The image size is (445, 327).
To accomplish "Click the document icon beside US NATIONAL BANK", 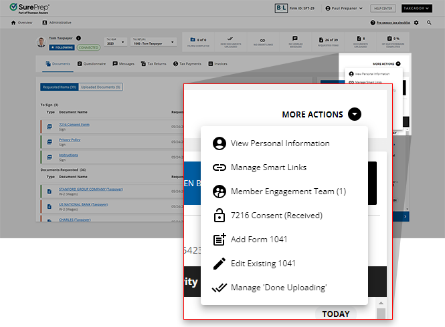I will point(50,207).
